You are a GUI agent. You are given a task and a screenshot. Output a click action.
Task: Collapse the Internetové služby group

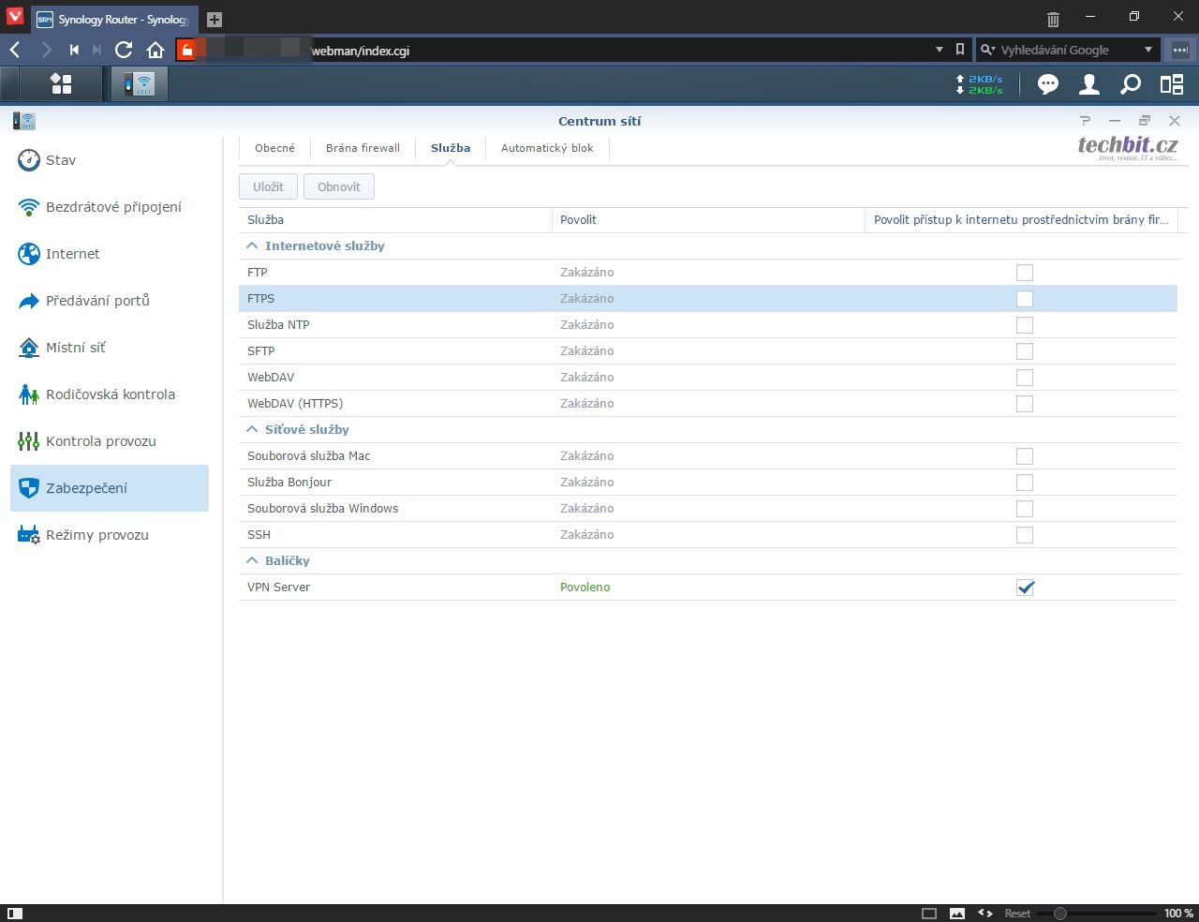[252, 245]
